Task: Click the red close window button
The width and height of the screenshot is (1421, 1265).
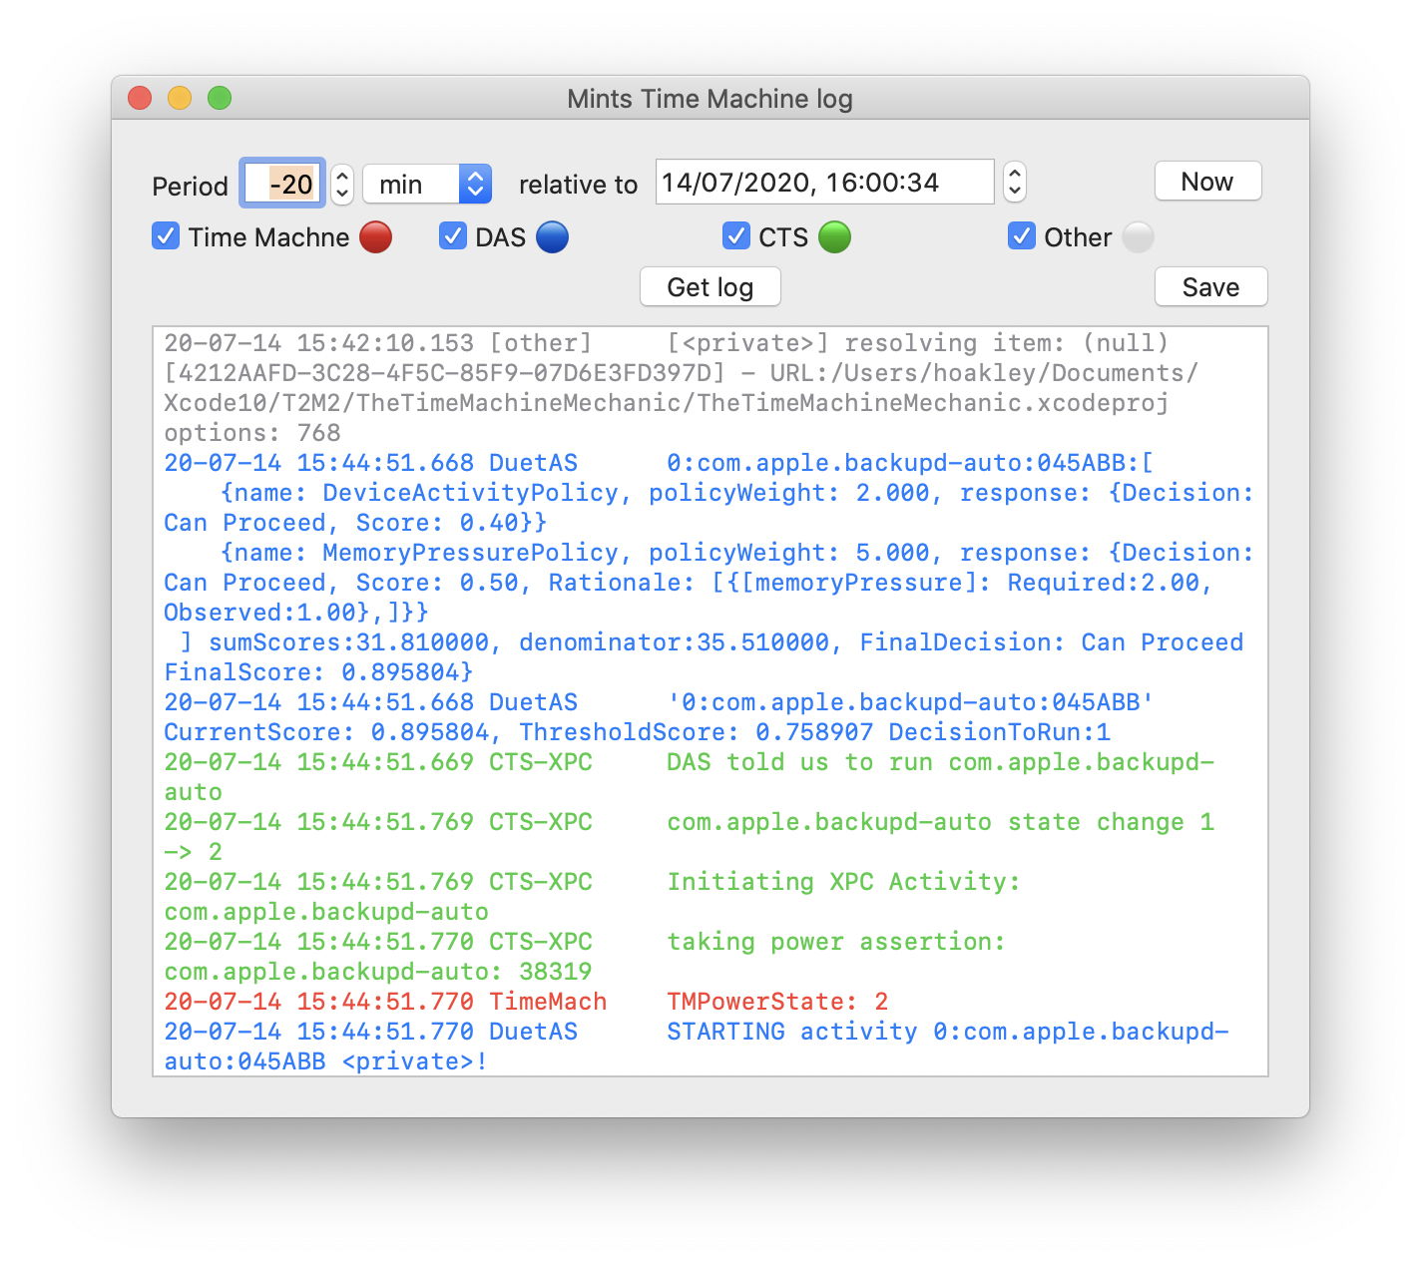Action: [140, 98]
